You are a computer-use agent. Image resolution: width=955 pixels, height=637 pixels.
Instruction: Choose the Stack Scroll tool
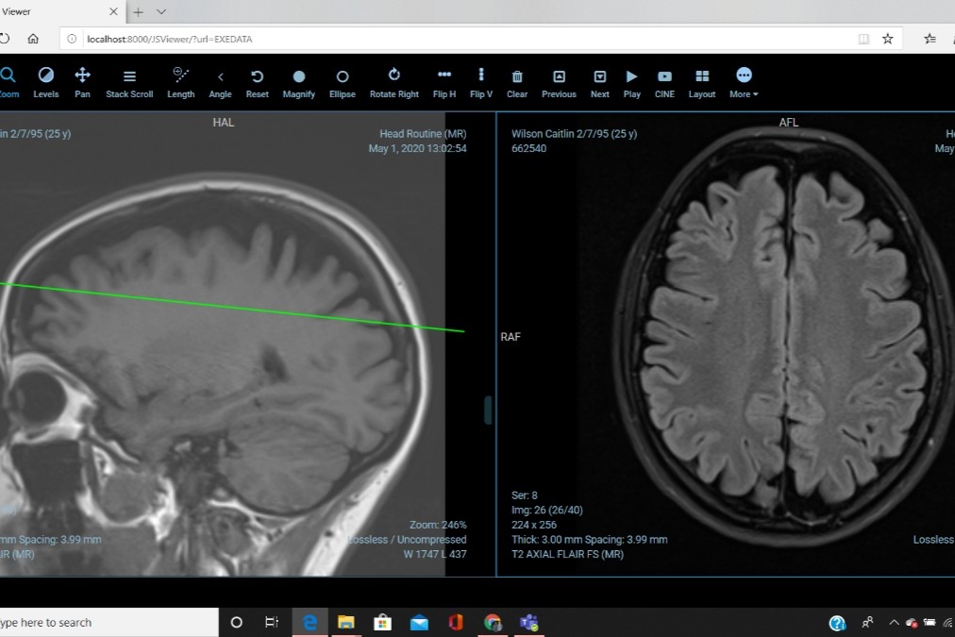pos(129,82)
